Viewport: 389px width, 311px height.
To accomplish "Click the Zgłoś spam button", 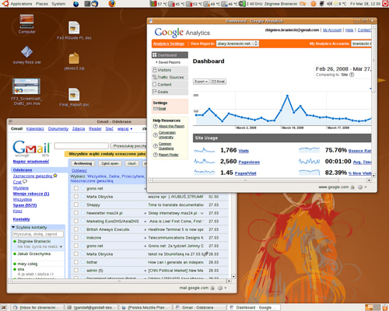I will 110,163.
